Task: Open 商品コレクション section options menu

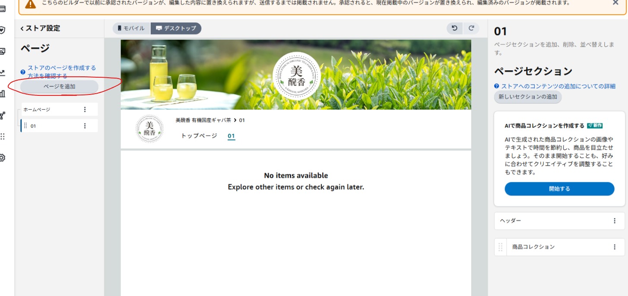Action: tap(615, 247)
